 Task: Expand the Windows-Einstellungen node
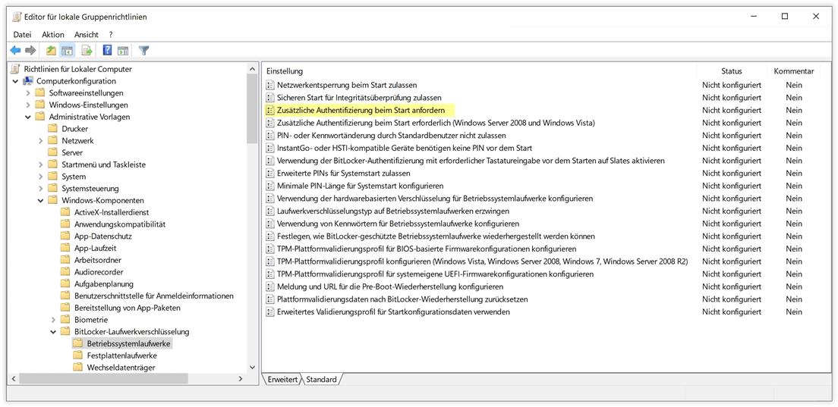click(28, 105)
